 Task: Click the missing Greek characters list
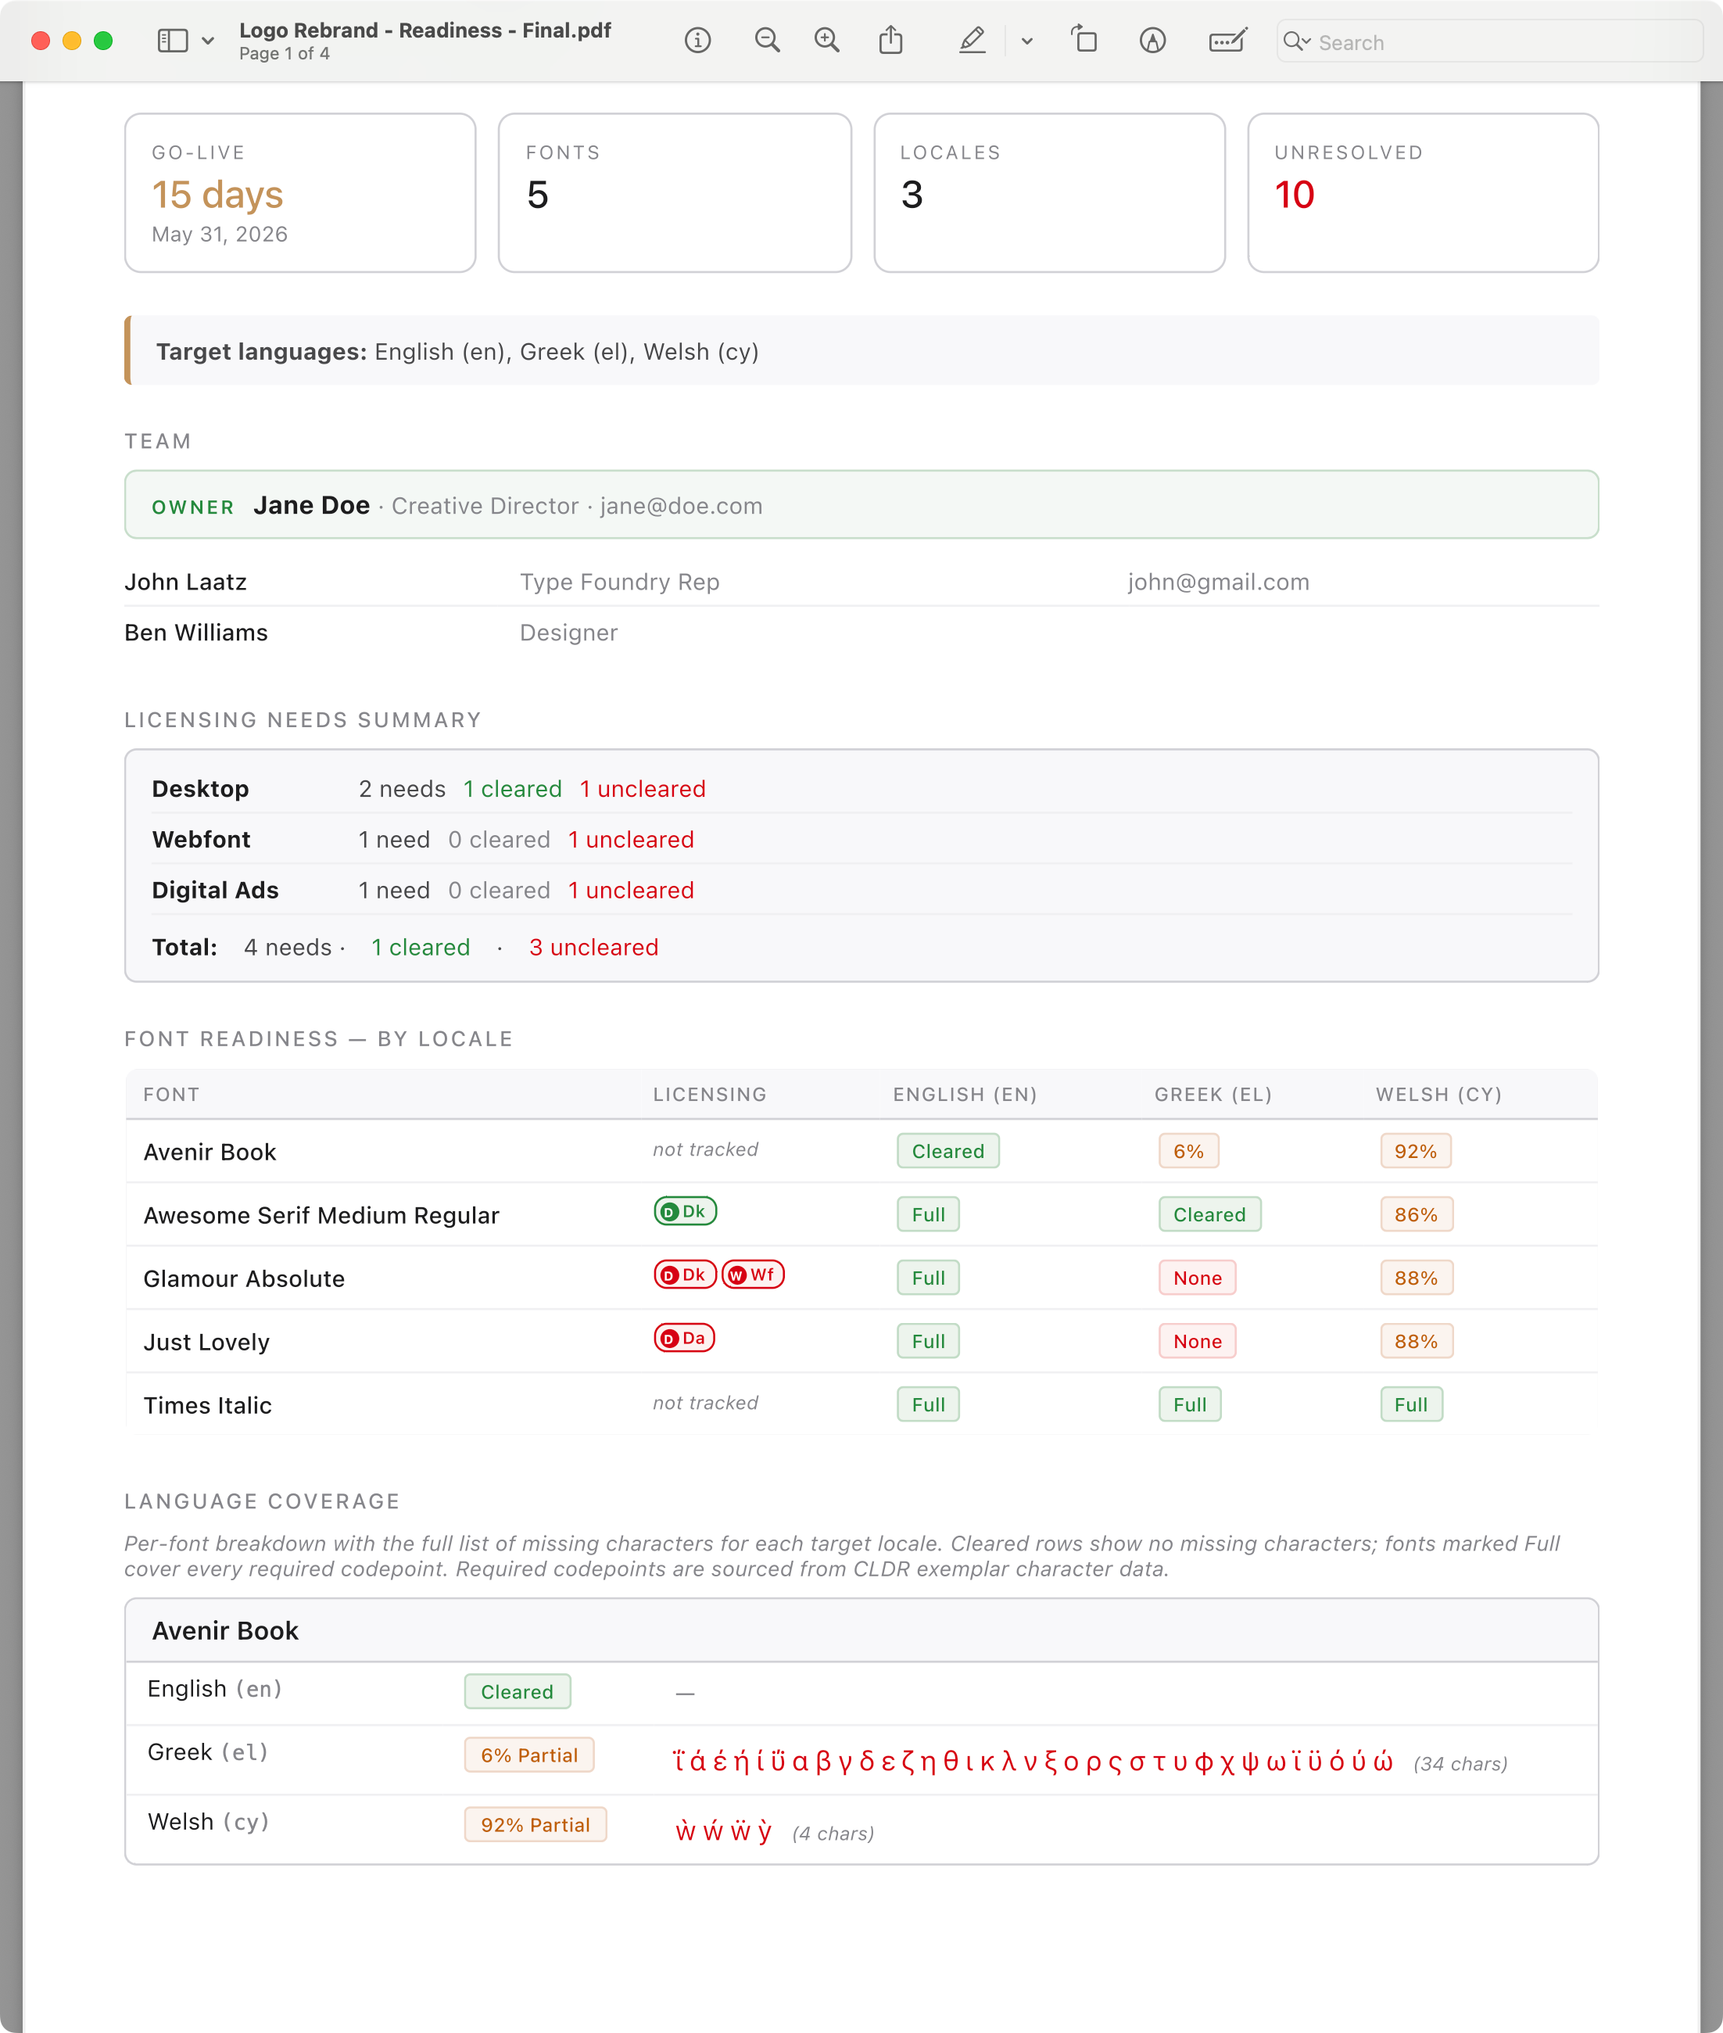click(1033, 1762)
